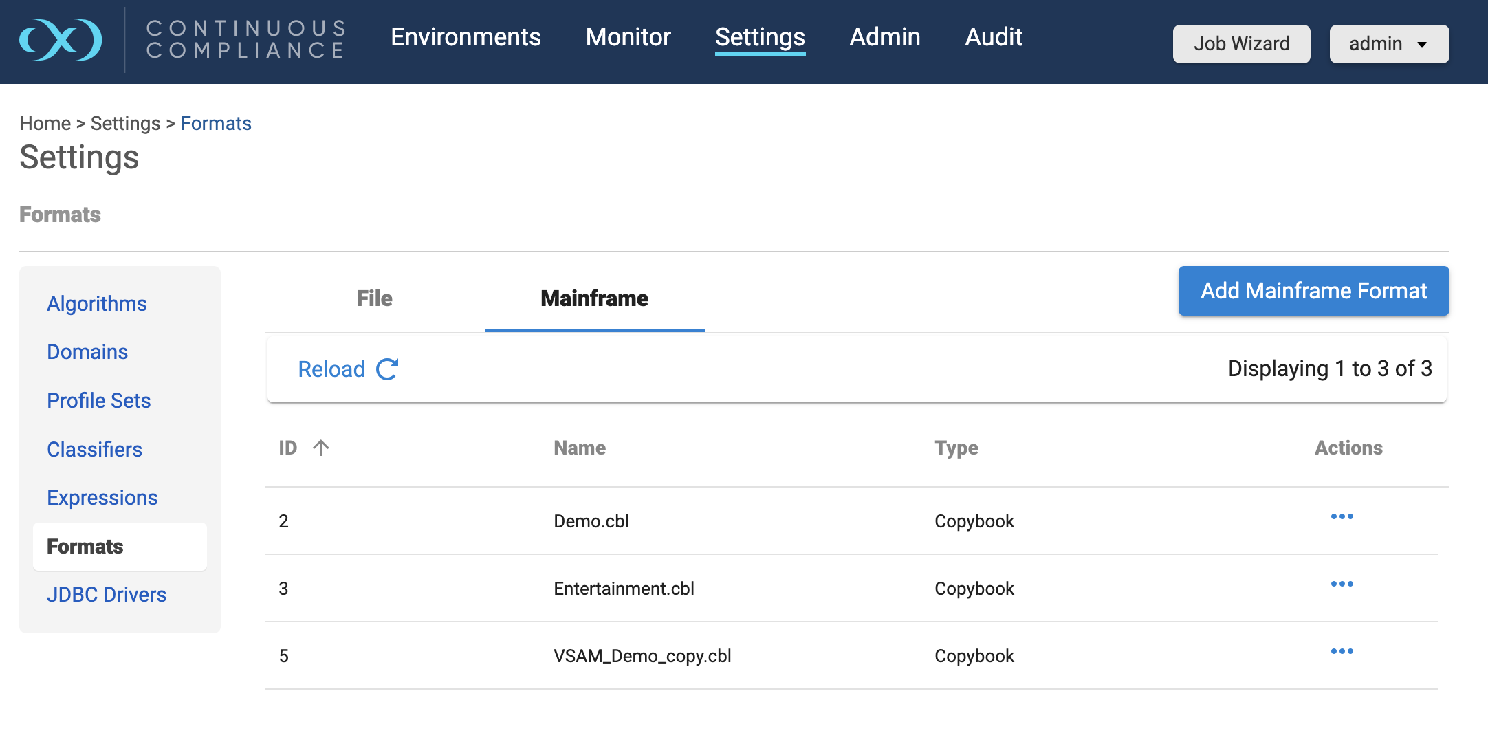1488x744 pixels.
Task: Open Profile Sets in sidebar
Action: pos(99,400)
